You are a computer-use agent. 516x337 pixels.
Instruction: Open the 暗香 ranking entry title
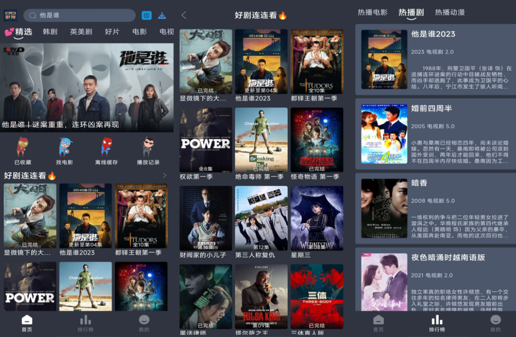tap(419, 183)
